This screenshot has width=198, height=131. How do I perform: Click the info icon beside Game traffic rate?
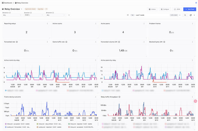[66, 42]
